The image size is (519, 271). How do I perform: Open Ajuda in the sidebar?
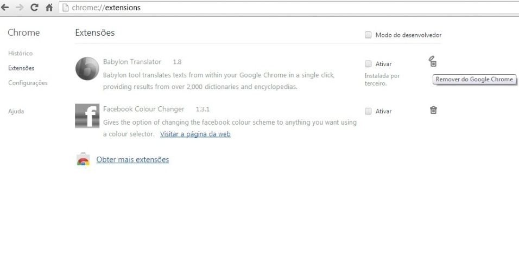16,111
